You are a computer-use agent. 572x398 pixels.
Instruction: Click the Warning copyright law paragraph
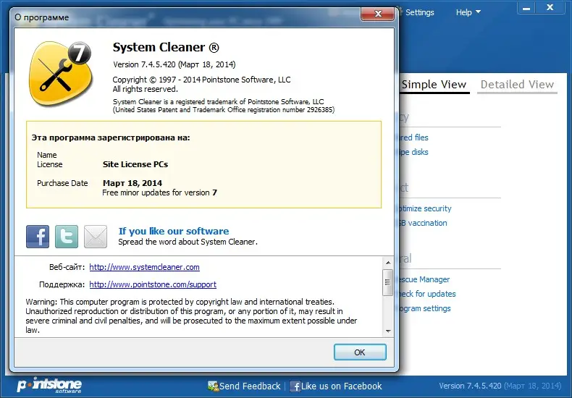[x=191, y=316]
